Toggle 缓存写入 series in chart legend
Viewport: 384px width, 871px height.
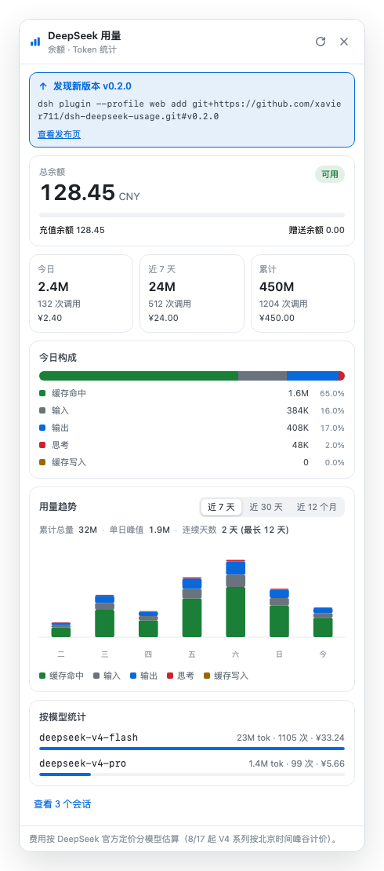[x=226, y=676]
